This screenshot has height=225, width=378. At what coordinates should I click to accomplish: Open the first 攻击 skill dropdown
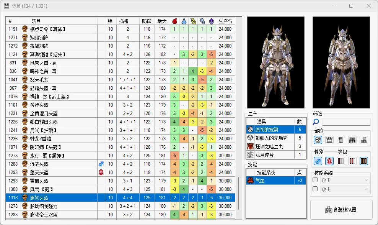(345, 180)
